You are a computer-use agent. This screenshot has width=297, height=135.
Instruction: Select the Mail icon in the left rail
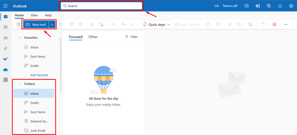5,17
